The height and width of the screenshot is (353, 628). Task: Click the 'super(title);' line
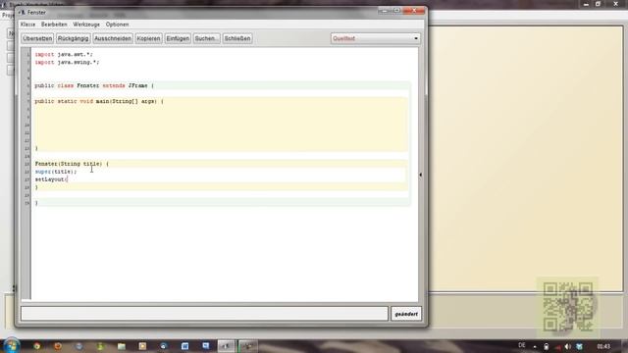(56, 172)
